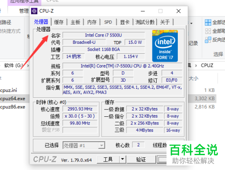Click the revision value E0/F0
Viewport: 225px width, 170px height.
172,80
